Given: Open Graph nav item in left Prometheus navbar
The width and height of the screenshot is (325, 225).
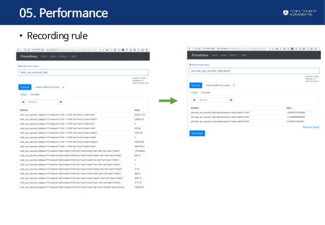Looking at the screenshot, I should click(53, 57).
